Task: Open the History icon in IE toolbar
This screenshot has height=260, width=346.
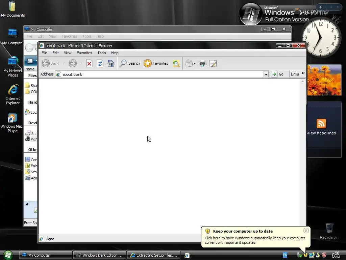Action: [x=176, y=63]
